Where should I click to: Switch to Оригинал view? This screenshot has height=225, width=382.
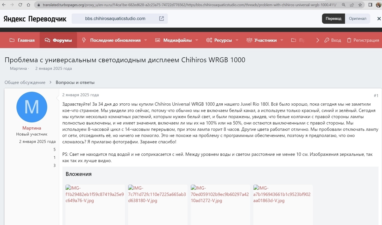pos(357,19)
